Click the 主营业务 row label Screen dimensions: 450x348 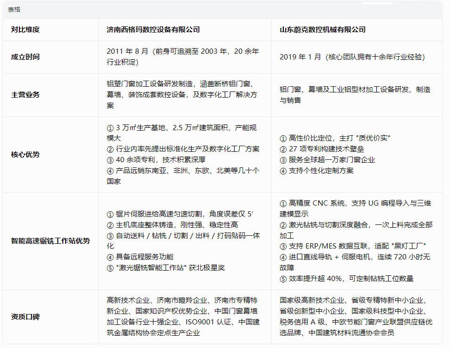[x=25, y=95]
